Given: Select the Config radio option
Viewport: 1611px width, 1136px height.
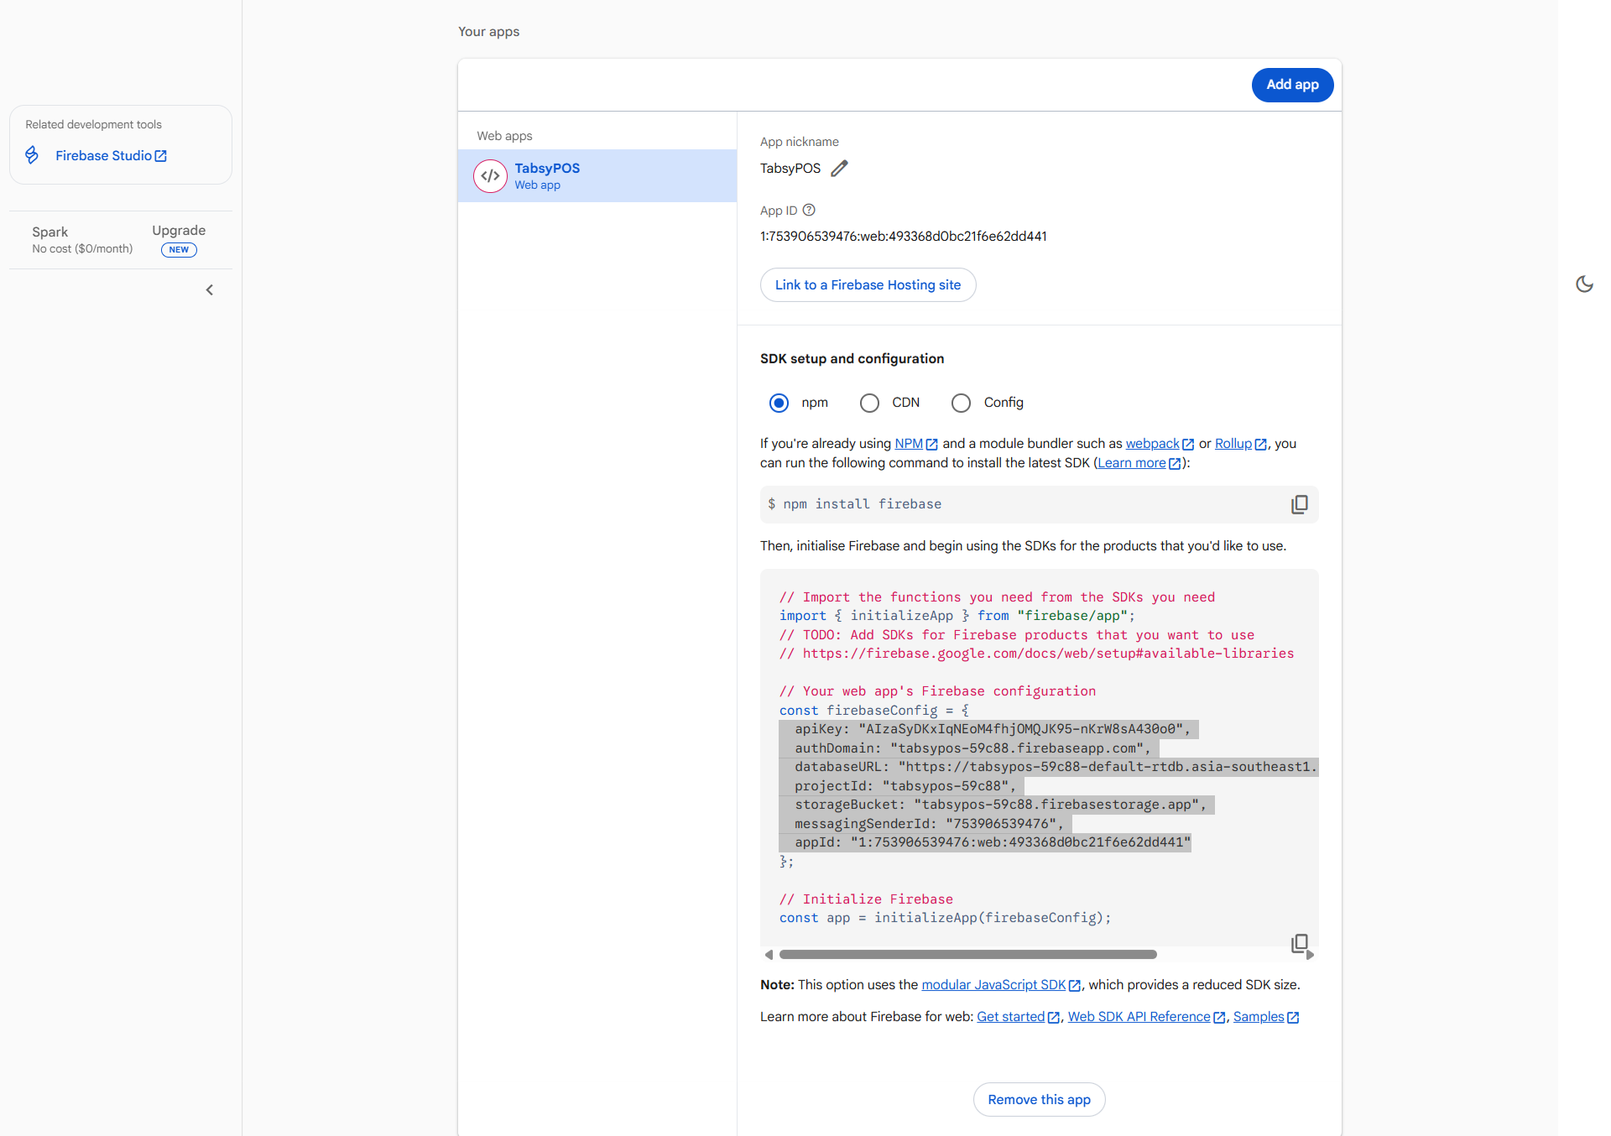Looking at the screenshot, I should (x=961, y=403).
